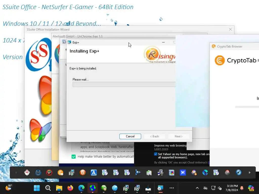Click the greyed-out Next button in Exp+ installer
The width and height of the screenshot is (259, 194).
178,136
